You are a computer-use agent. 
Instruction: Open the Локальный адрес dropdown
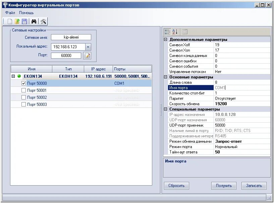[88, 47]
